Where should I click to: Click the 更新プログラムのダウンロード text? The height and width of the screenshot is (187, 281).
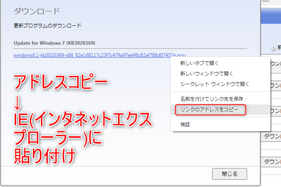pyautogui.click(x=48, y=26)
